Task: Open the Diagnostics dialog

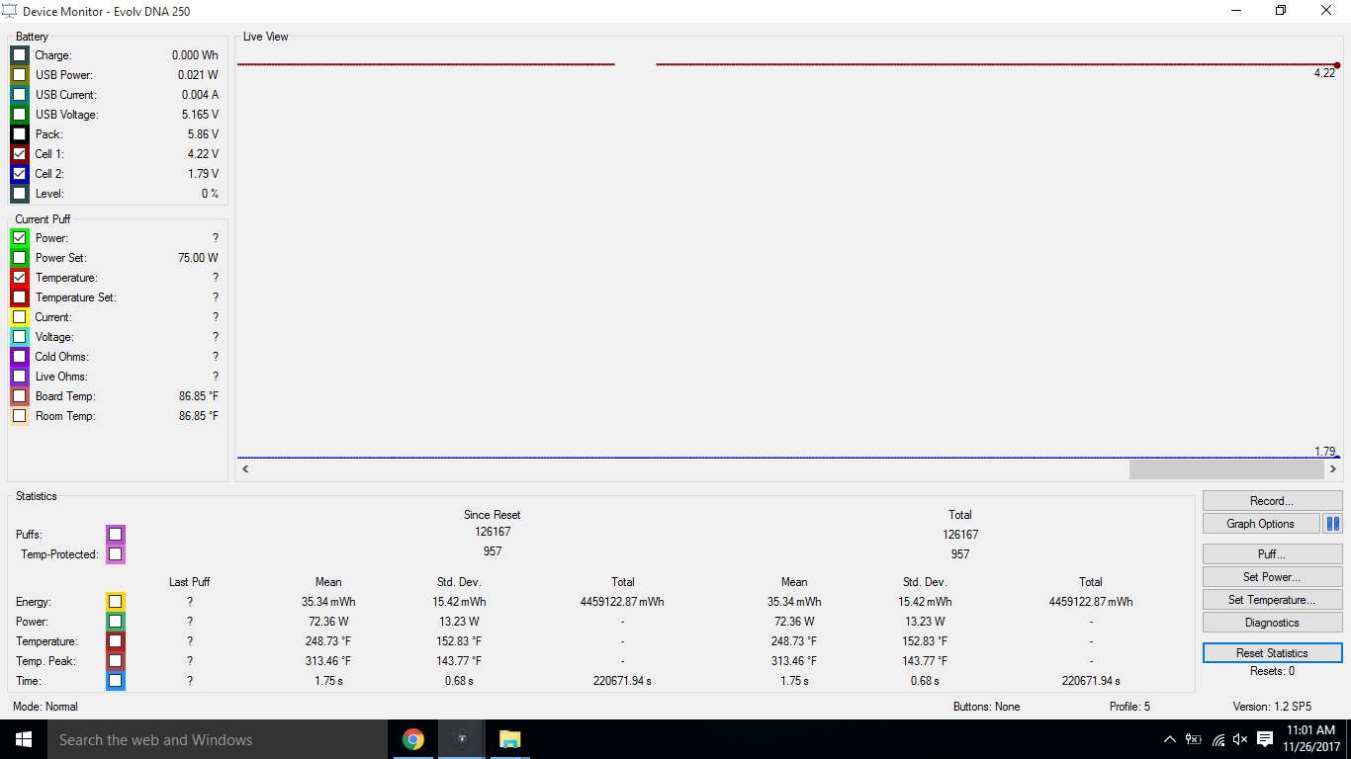Action: 1272,623
